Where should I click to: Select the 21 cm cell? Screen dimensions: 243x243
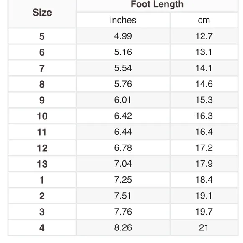click(x=204, y=227)
